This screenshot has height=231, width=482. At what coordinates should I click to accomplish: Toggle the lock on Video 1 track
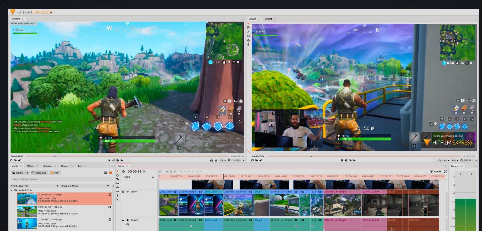point(123,192)
